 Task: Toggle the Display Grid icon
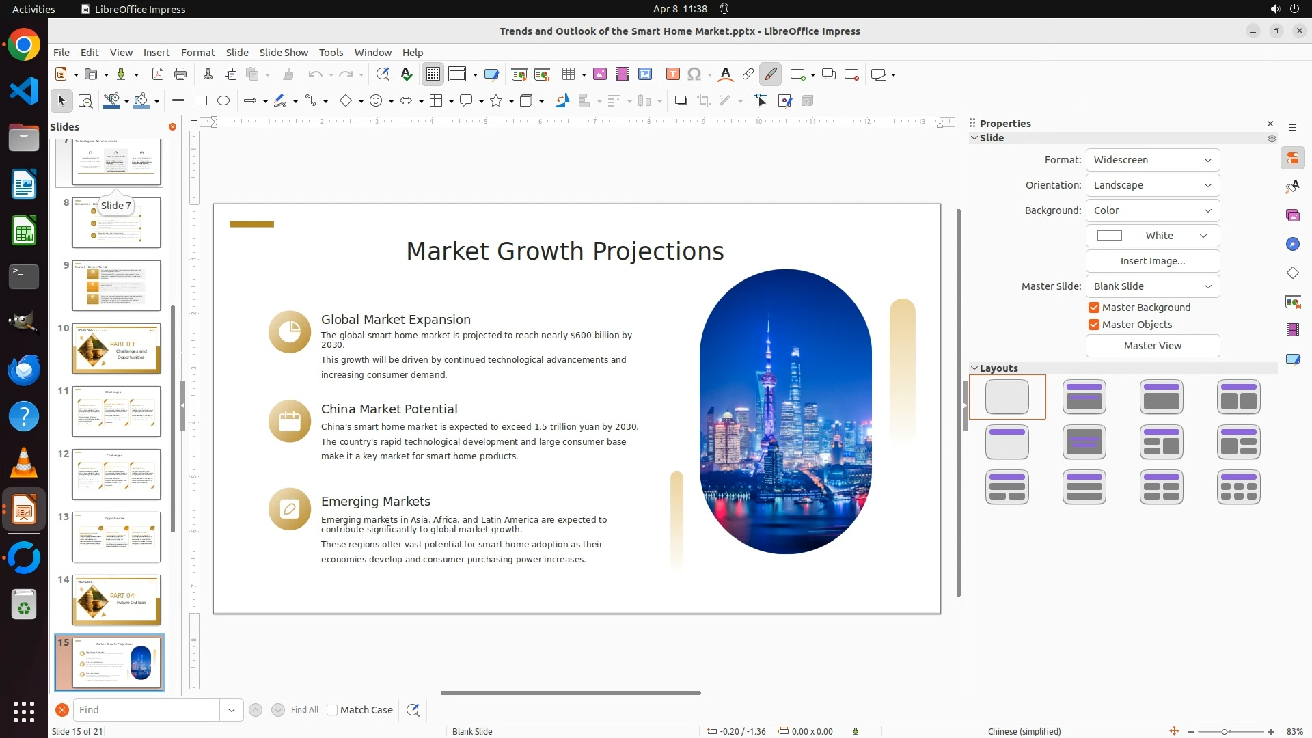tap(433, 74)
